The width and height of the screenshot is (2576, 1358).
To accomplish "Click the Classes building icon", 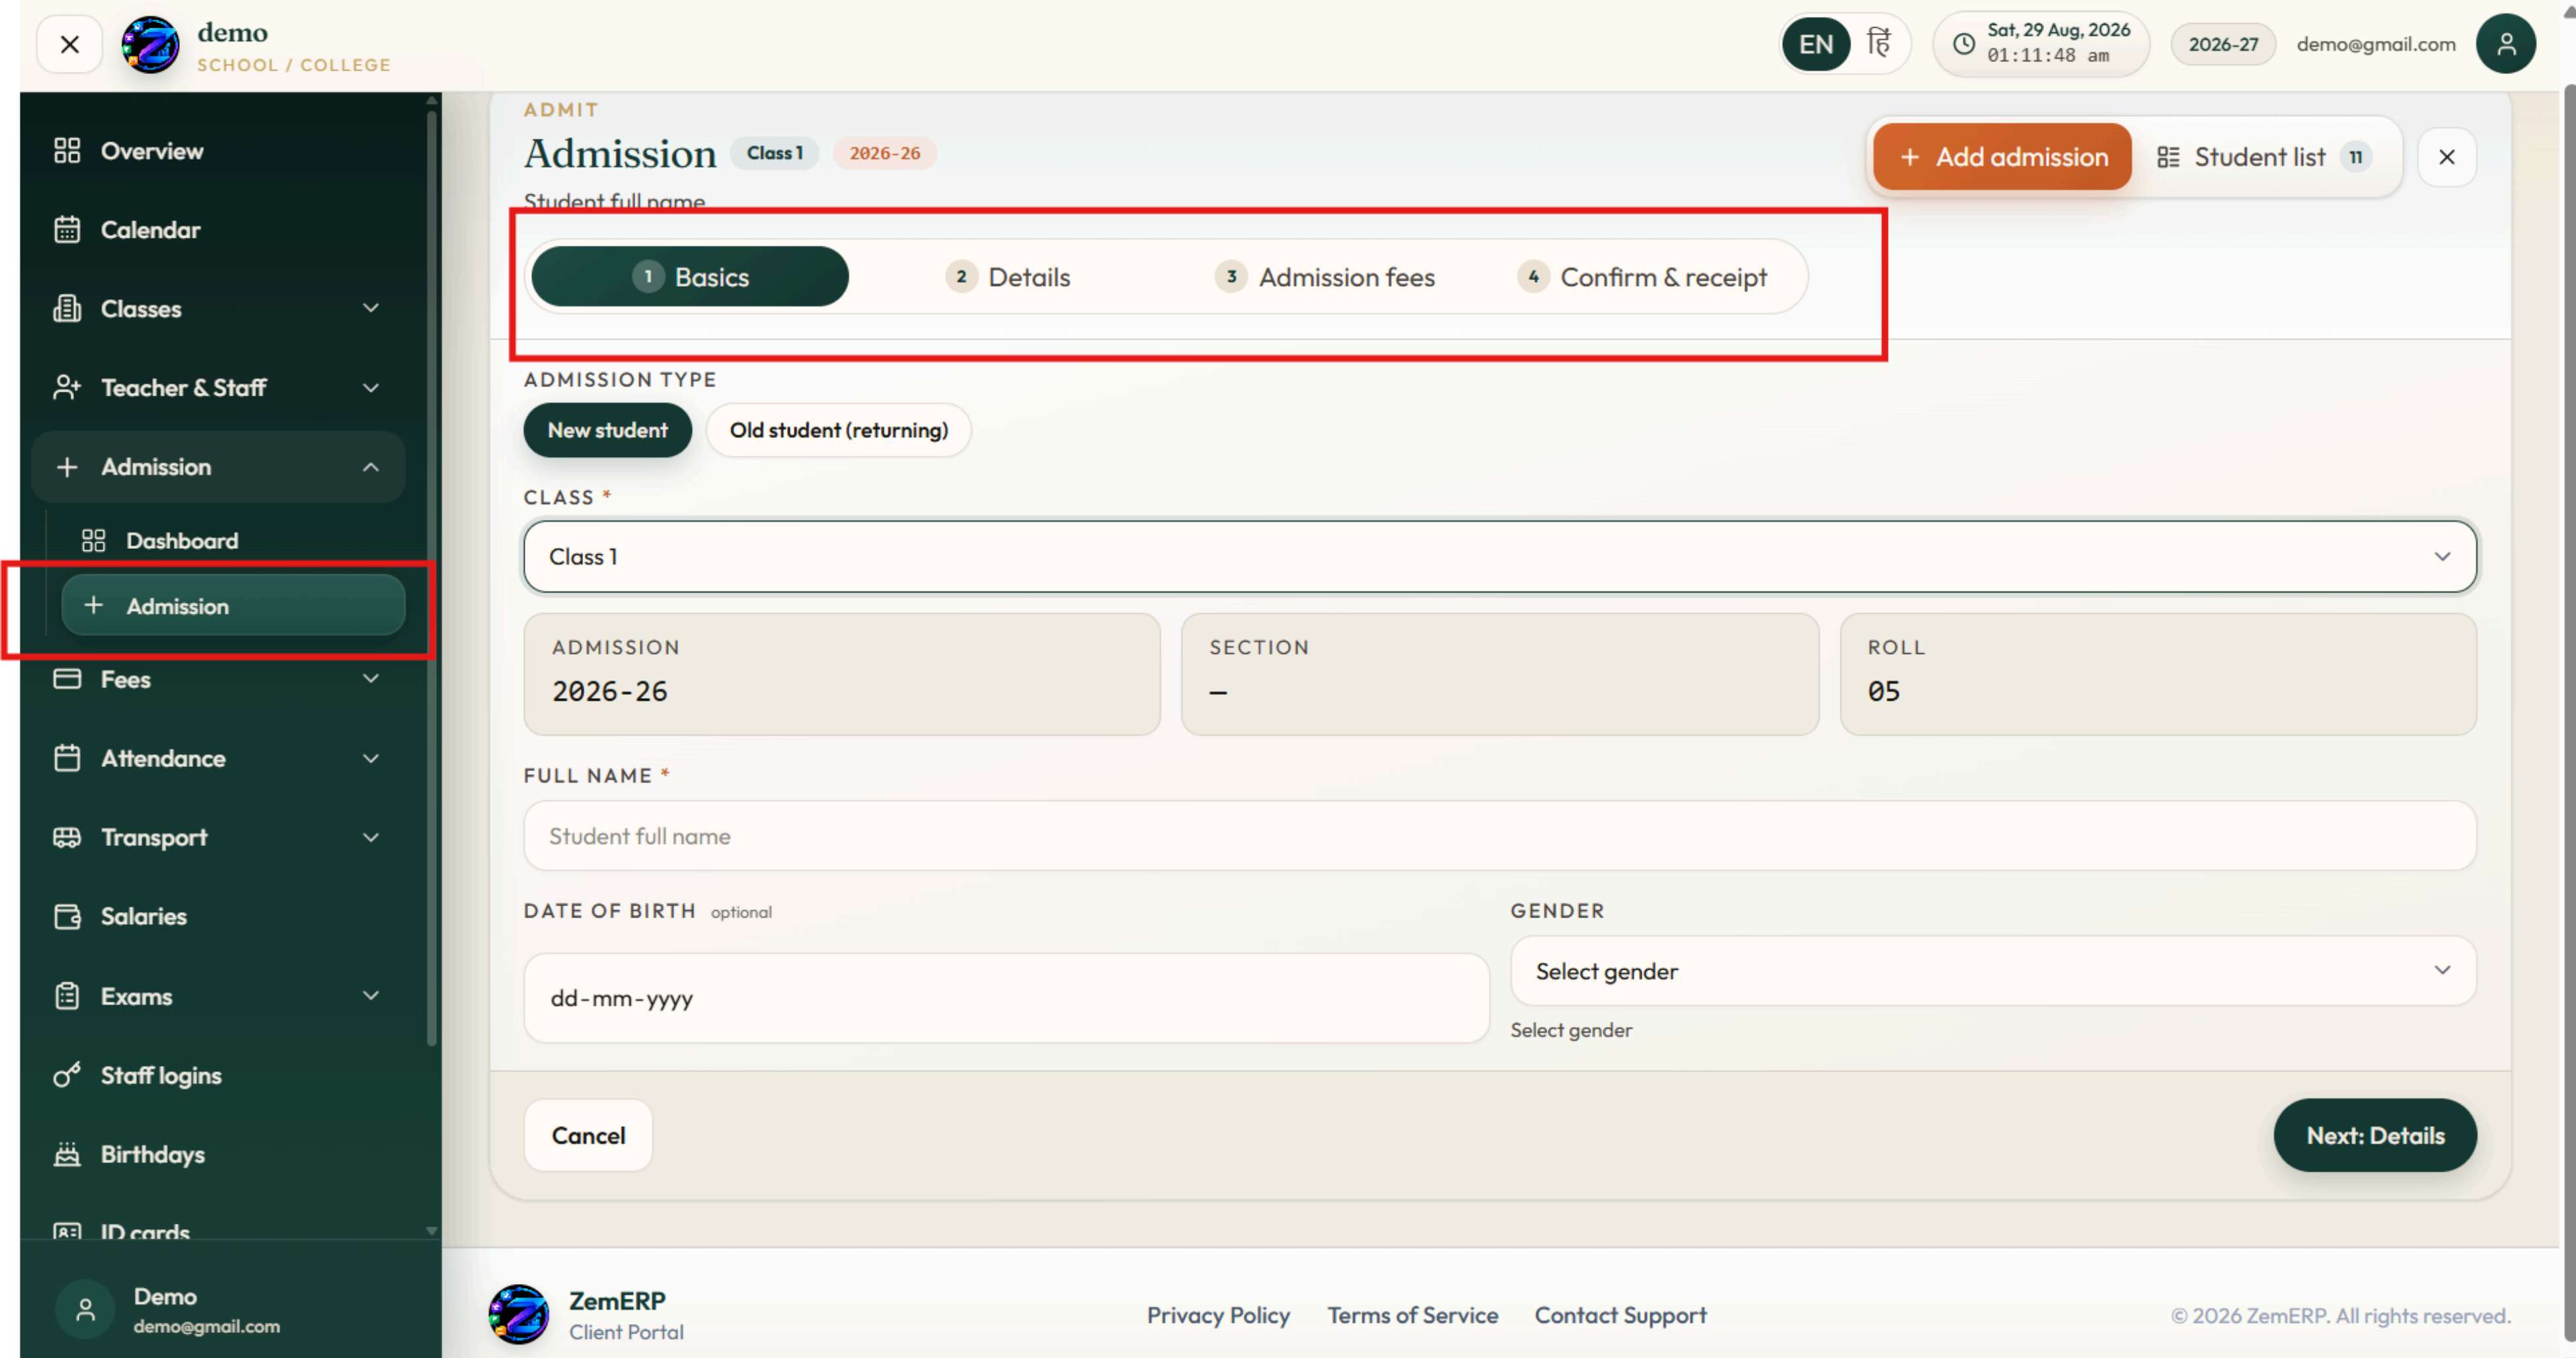I will [x=67, y=308].
